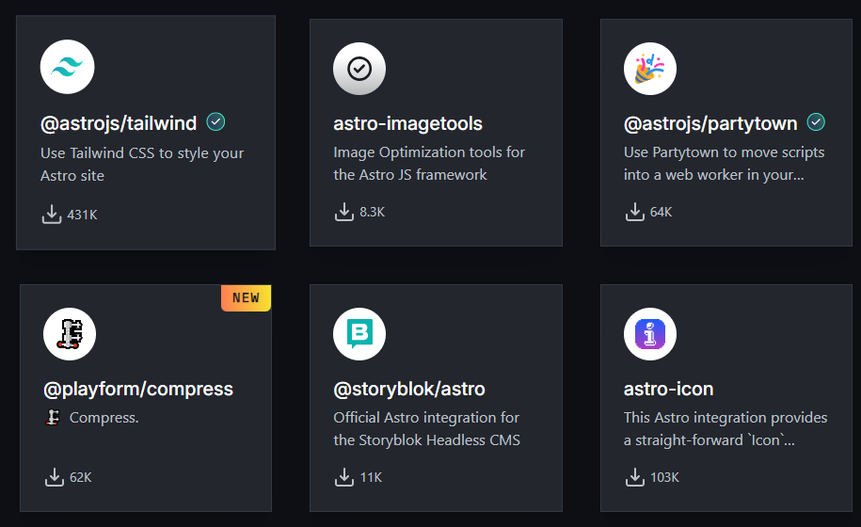Open the @astrojs/tailwind integration title
The width and height of the screenshot is (861, 527).
(119, 123)
